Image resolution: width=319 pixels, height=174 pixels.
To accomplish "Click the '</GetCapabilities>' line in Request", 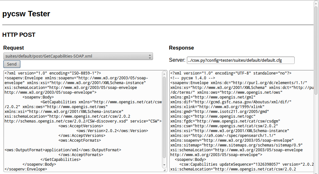I will [61, 160].
